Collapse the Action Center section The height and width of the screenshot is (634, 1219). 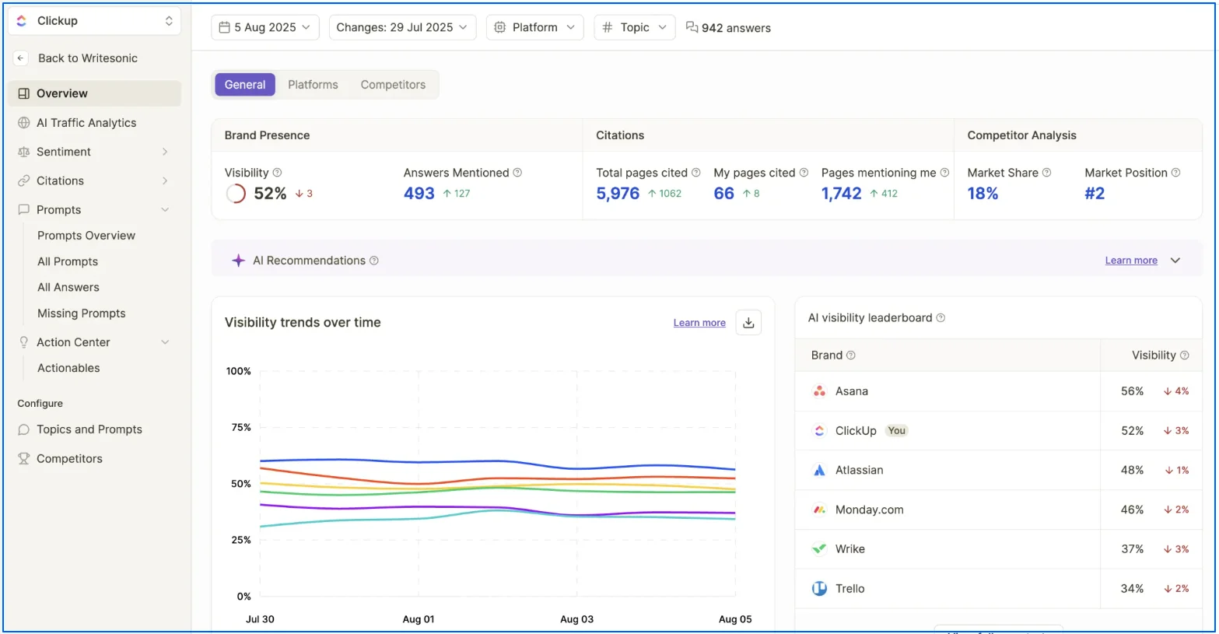pos(165,342)
